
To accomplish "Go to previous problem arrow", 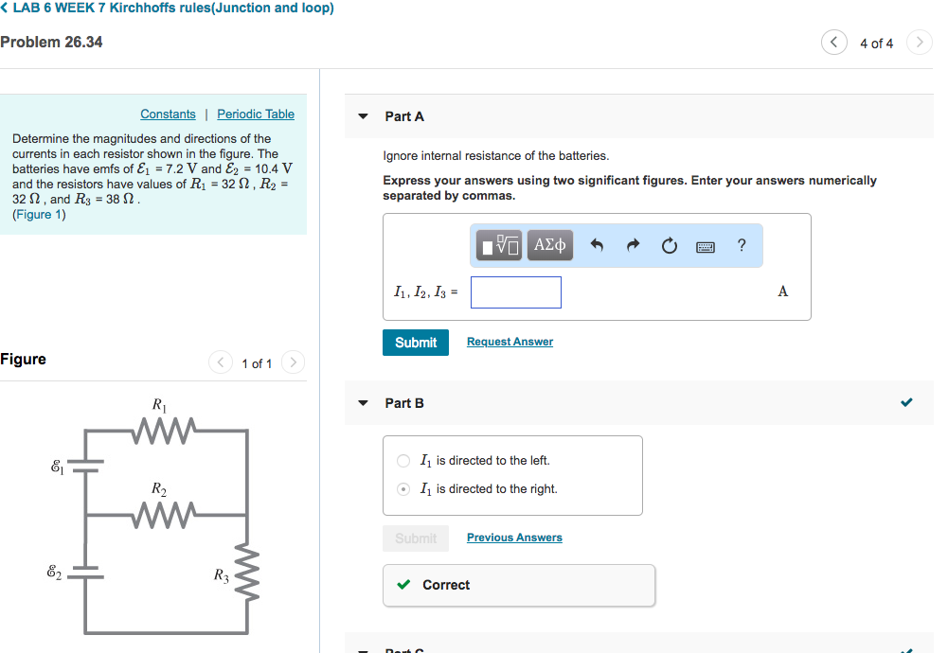I will pos(833,43).
